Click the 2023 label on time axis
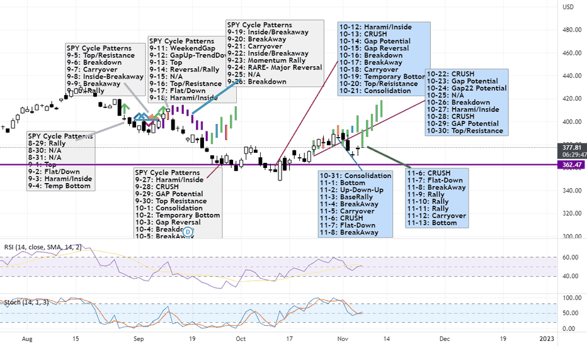Viewport: 587px width, 346px height. point(547,339)
